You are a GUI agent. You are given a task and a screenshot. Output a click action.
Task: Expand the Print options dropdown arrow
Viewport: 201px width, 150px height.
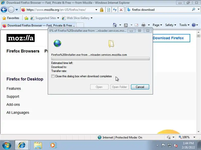coord(149,25)
